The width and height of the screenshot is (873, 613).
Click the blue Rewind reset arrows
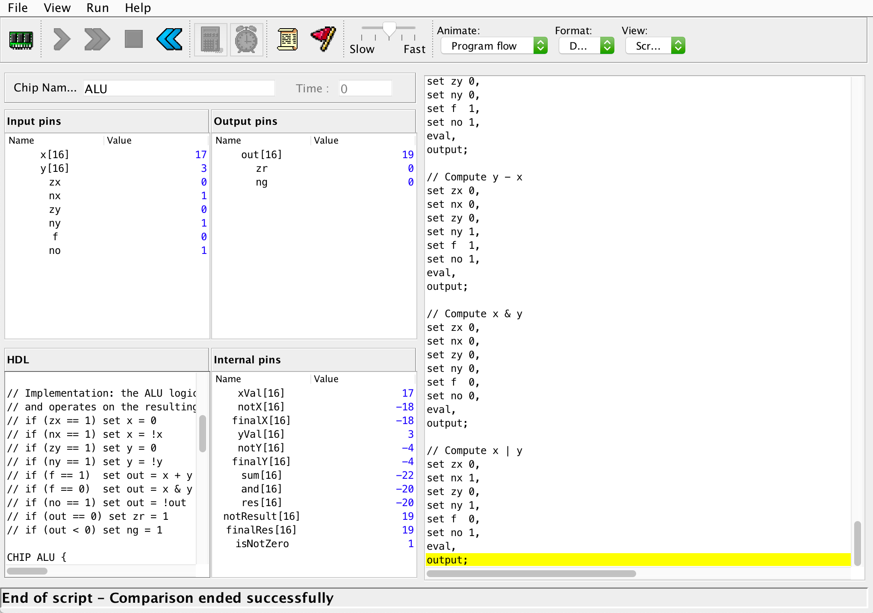170,40
